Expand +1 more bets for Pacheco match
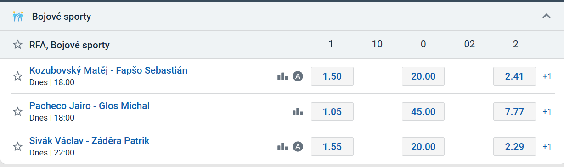The image size is (564, 167). click(x=547, y=111)
